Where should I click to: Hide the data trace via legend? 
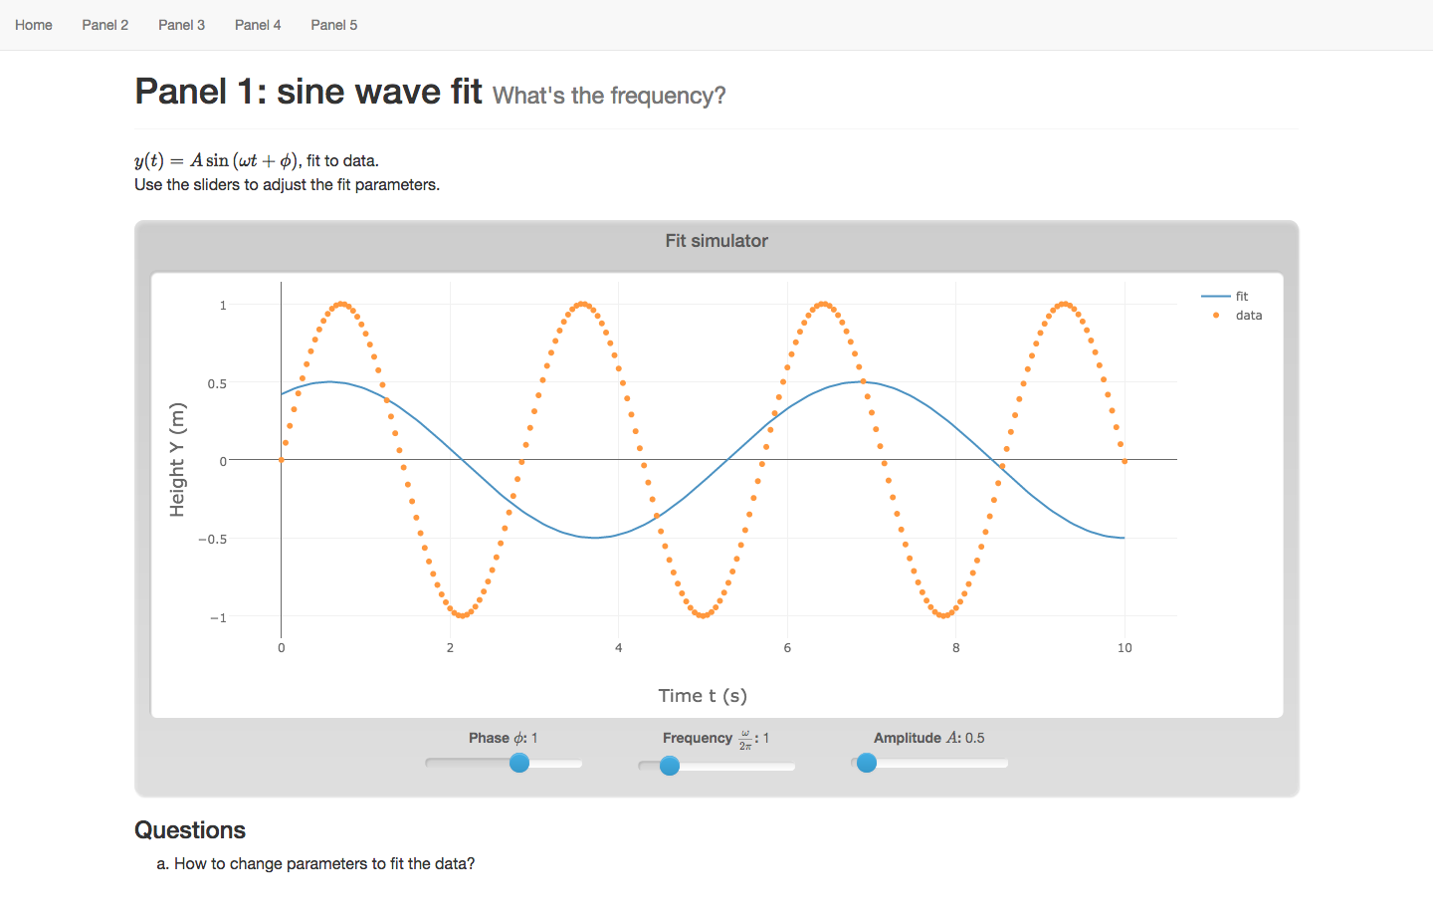coord(1248,316)
